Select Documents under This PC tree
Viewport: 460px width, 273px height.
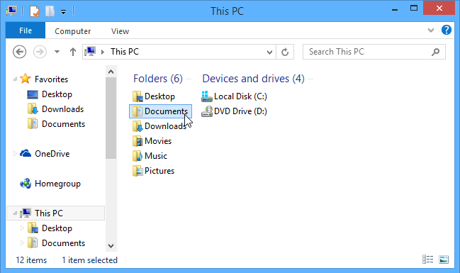pyautogui.click(x=63, y=243)
